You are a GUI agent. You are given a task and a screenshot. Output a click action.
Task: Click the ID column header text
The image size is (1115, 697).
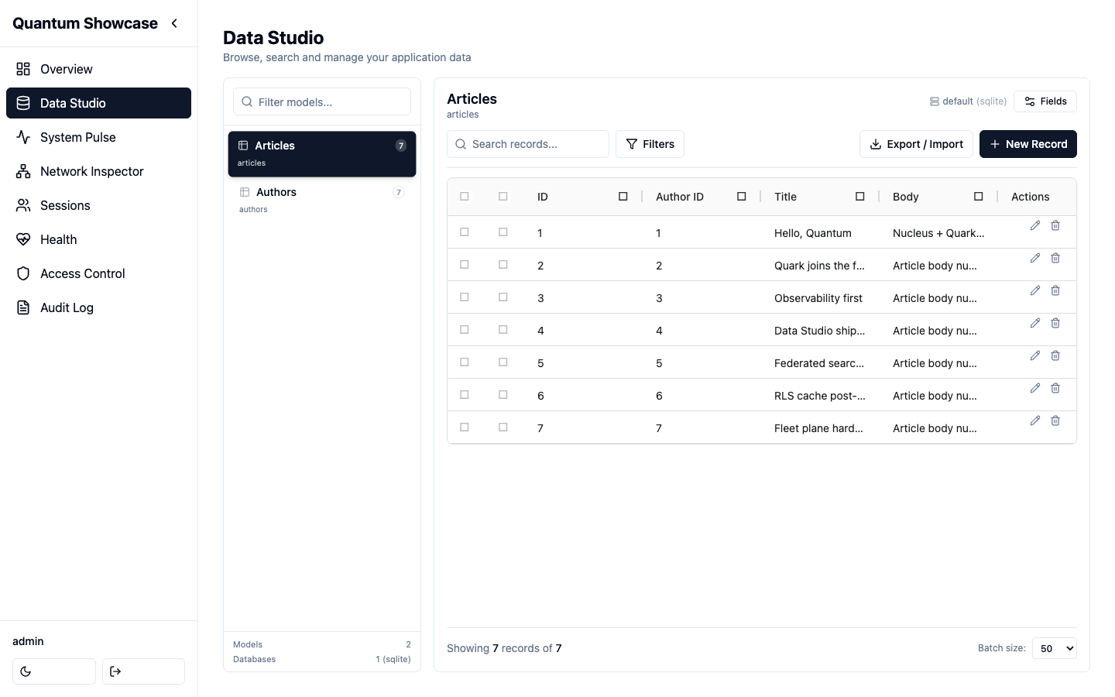(x=543, y=197)
